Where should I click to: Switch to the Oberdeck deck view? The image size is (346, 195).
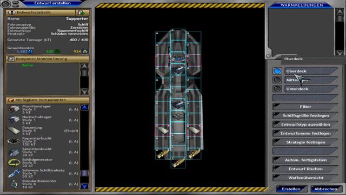[x=311, y=71]
